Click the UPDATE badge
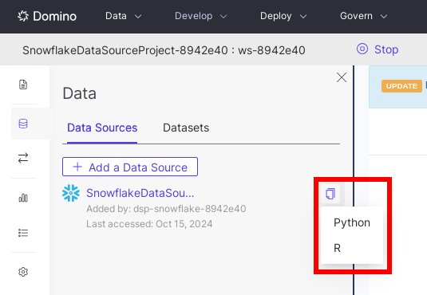 pos(401,86)
